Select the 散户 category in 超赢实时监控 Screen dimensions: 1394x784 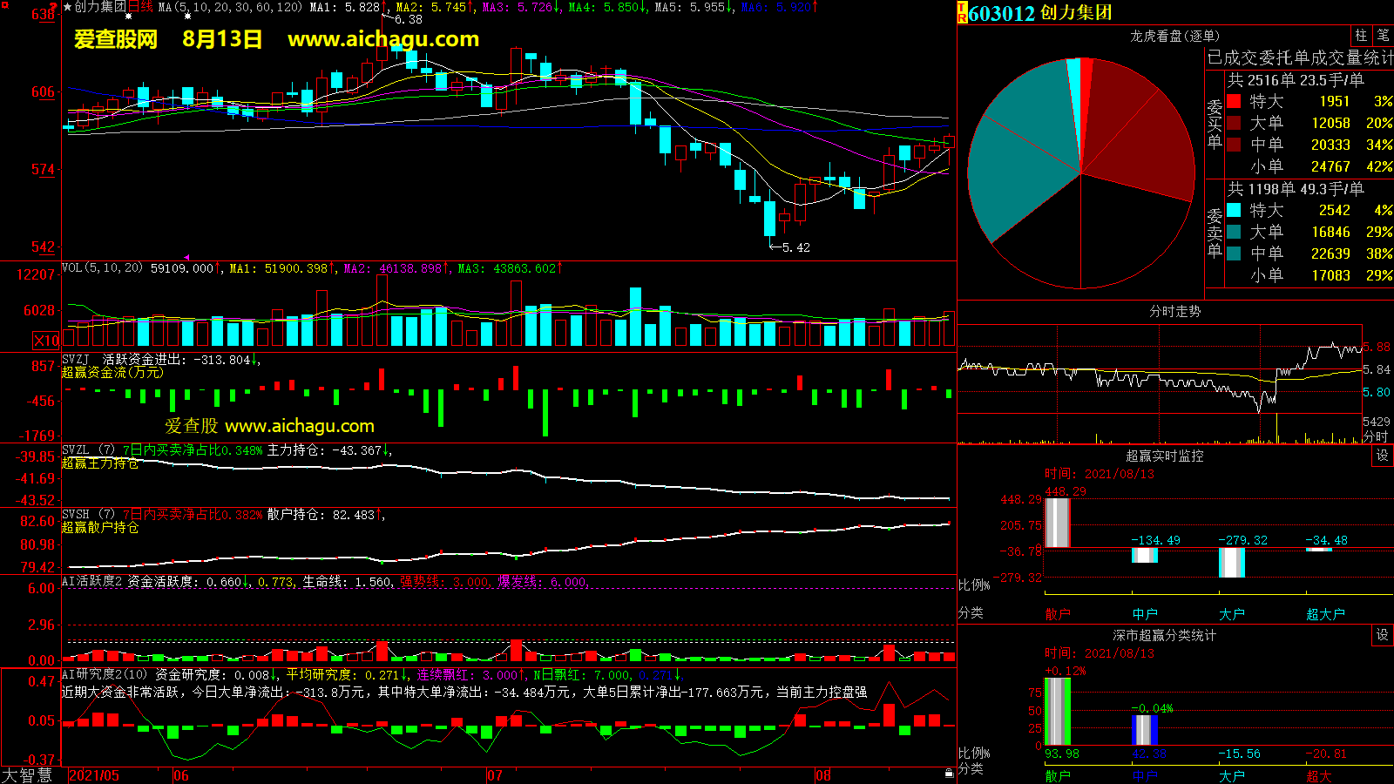tap(1057, 614)
